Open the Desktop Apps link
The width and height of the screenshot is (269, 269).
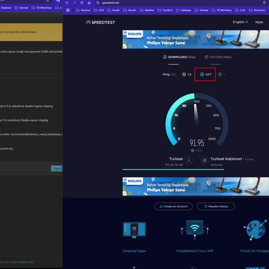(x=134, y=251)
